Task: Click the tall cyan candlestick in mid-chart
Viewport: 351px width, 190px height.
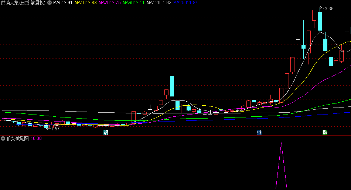Action: 172,86
